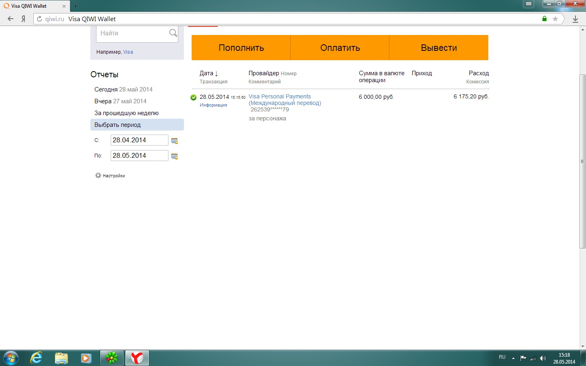Viewport: 586px width, 366px height.
Task: Select Сегодня 28 май 2014 report
Action: click(x=123, y=89)
